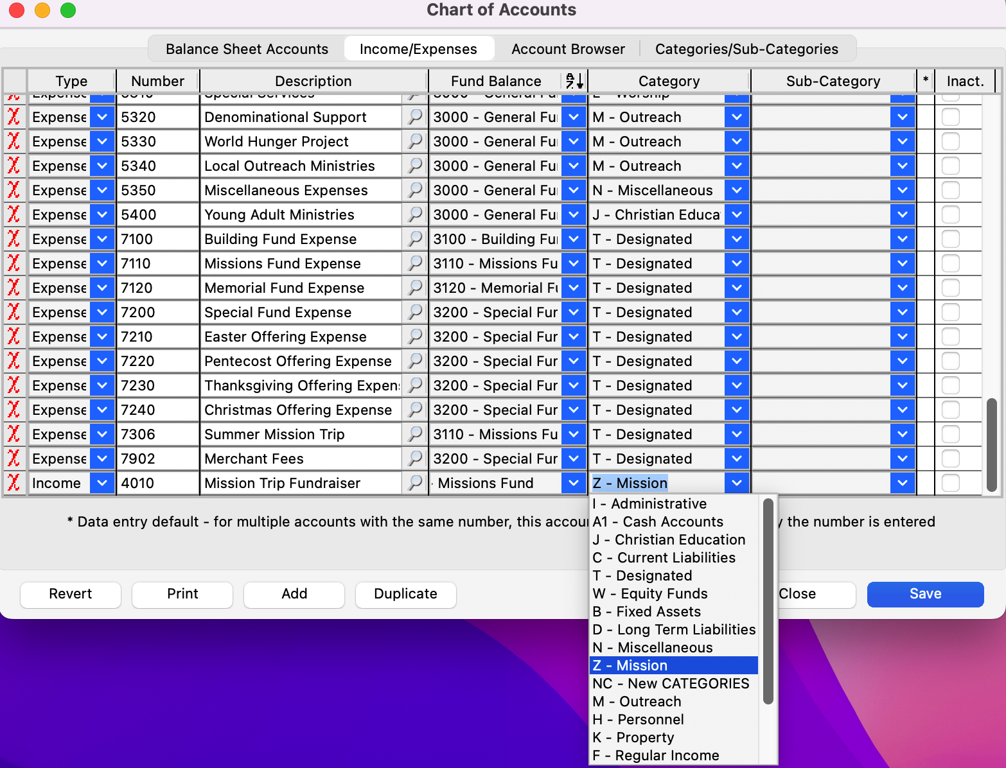
Task: Expand Fund Balance dropdown for Memorial Fund Expense
Action: pos(574,288)
